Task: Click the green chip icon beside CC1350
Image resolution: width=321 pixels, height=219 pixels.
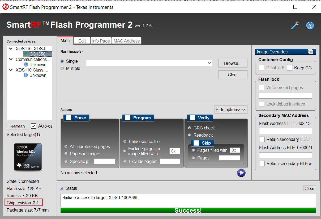Action: click(26, 54)
